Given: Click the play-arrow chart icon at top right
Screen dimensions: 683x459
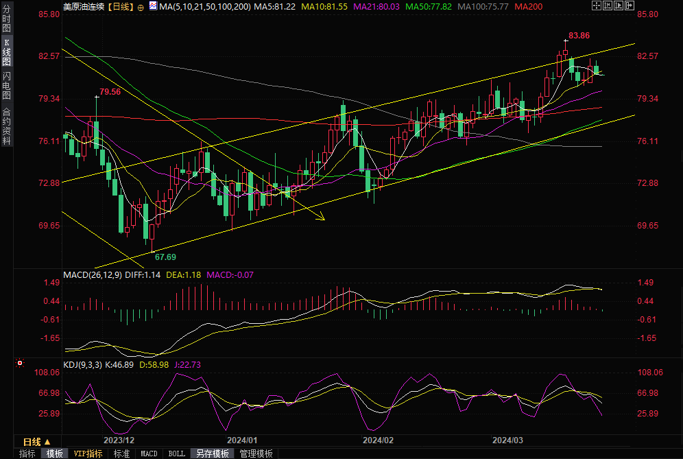Looking at the screenshot, I should point(619,5).
